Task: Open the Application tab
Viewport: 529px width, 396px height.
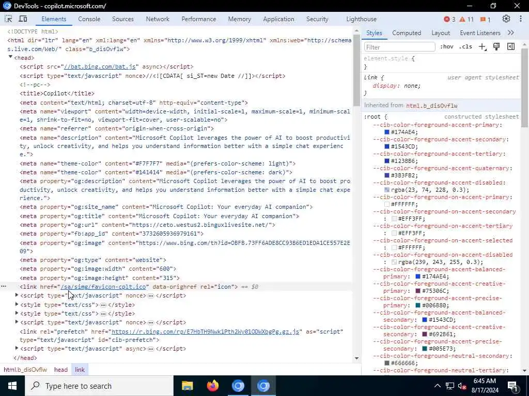Action: (x=278, y=19)
